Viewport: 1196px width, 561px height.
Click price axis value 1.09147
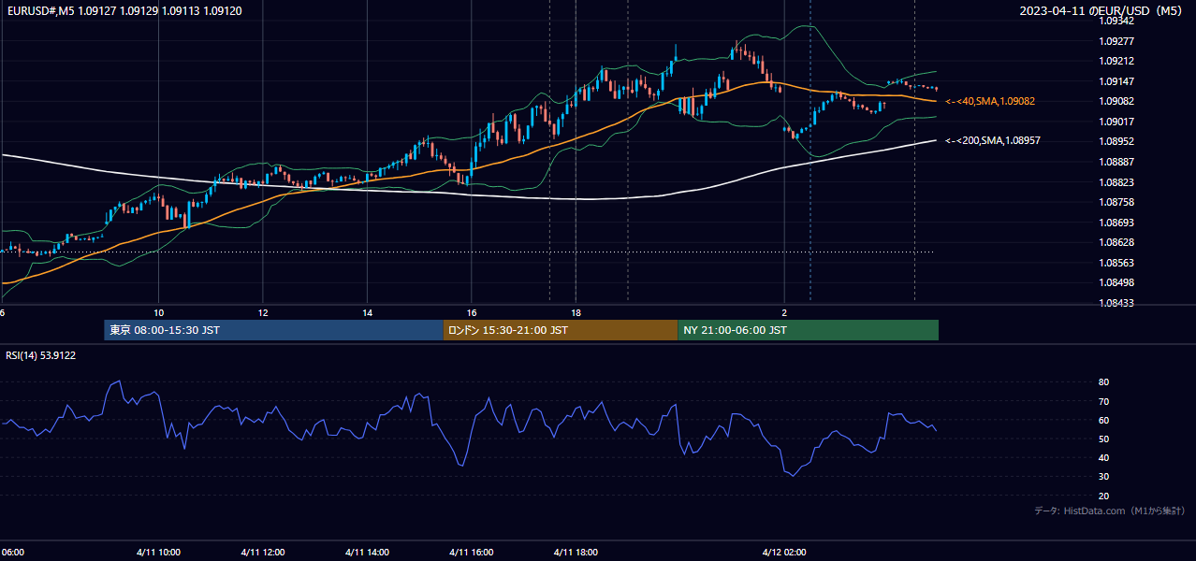[x=1116, y=81]
